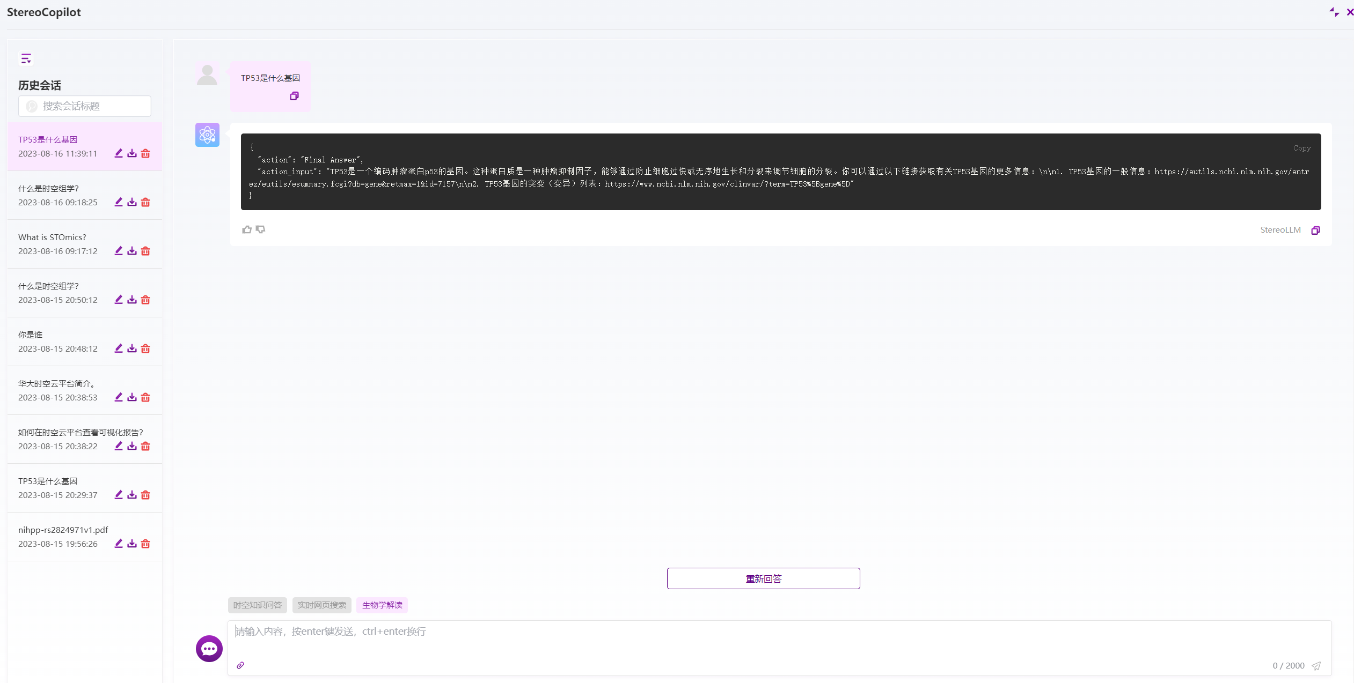Delete the 华大时空云平台简介 conversation
This screenshot has width=1354, height=683.
pos(145,397)
